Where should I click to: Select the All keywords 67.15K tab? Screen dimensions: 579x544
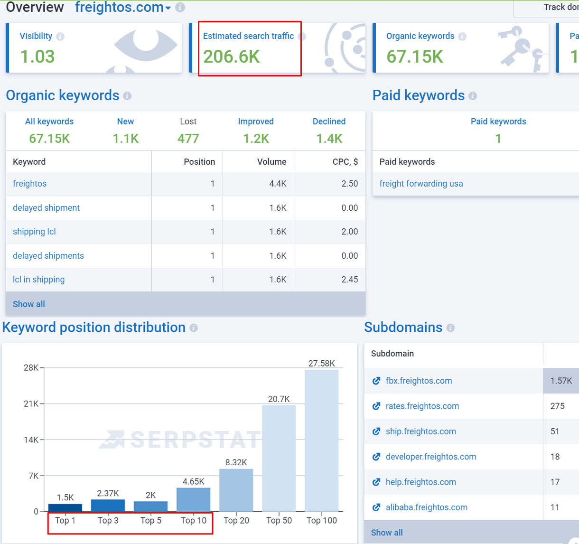(49, 131)
